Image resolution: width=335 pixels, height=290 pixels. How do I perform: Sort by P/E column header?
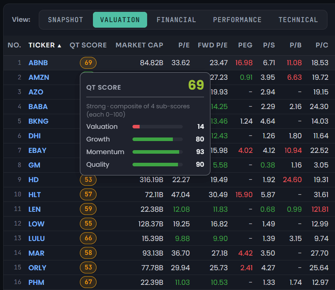184,45
